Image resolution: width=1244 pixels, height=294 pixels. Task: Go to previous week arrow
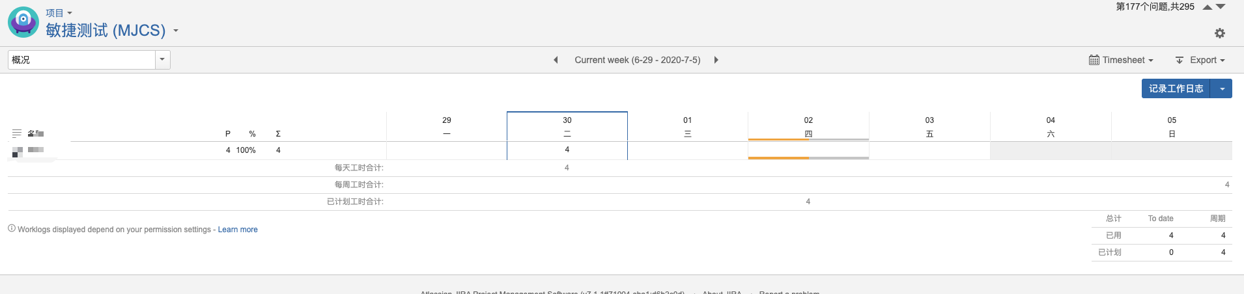(556, 60)
